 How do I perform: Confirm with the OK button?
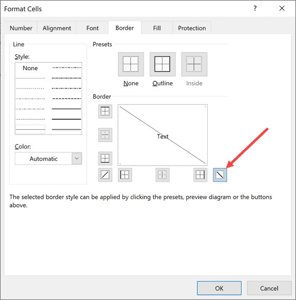(x=219, y=288)
